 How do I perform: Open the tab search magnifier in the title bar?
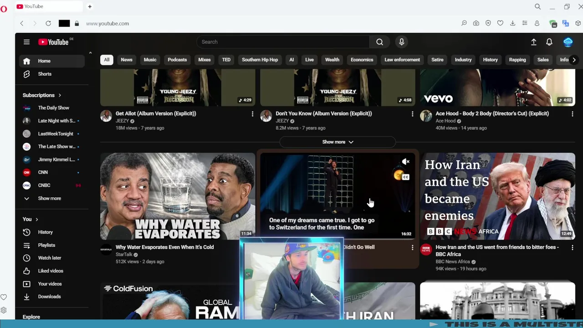537,6
